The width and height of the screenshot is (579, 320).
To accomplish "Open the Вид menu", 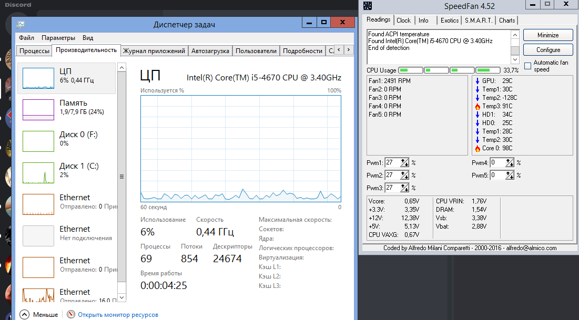I will pyautogui.click(x=88, y=38).
